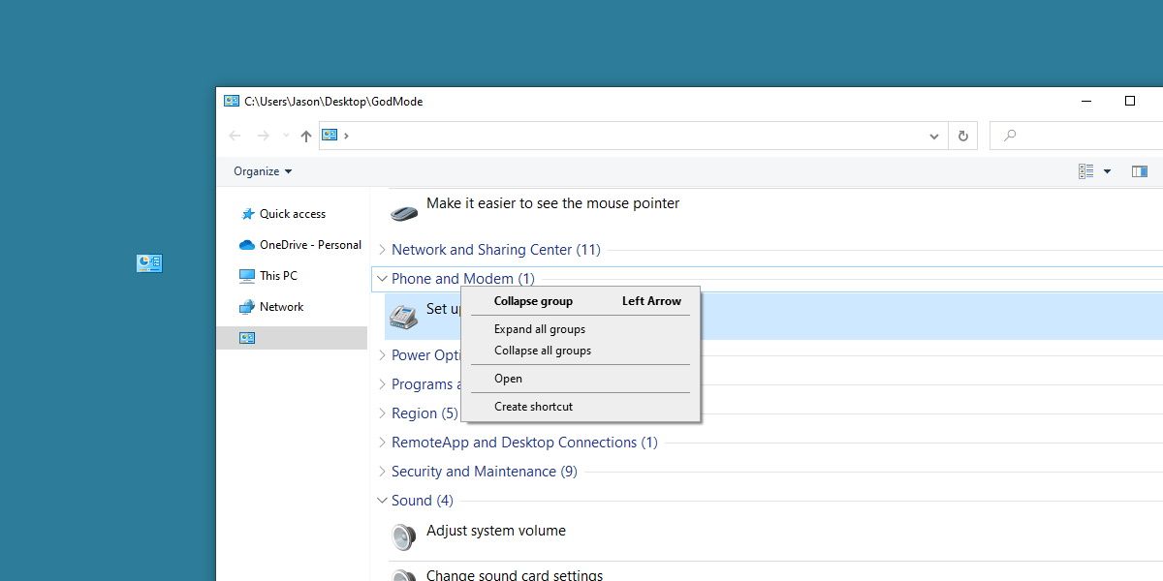Click the refresh icon beside the address bar
Screen dimensions: 1163x581
[962, 136]
